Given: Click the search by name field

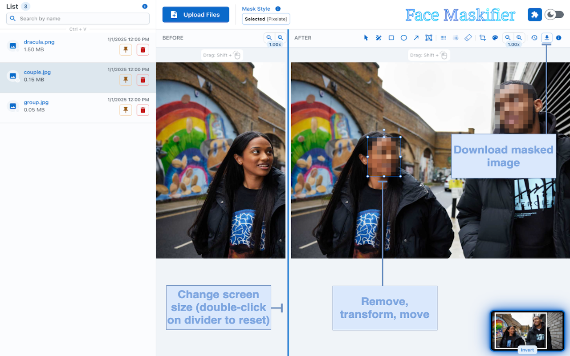Looking at the screenshot, I should [x=77, y=18].
